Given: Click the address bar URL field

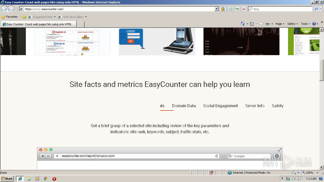Looking at the screenshot, I should click(x=117, y=9).
